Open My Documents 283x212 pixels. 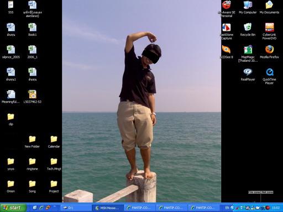[269, 7]
